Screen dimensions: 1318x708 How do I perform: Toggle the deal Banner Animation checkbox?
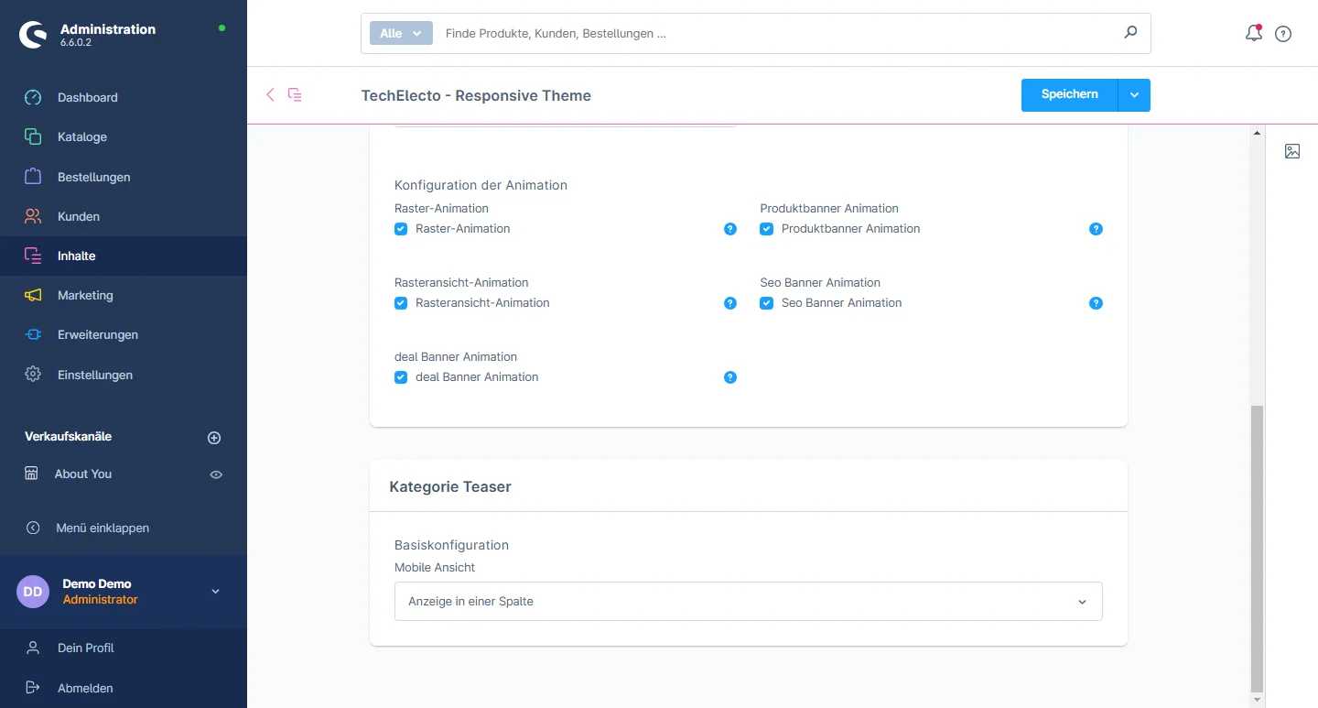401,377
